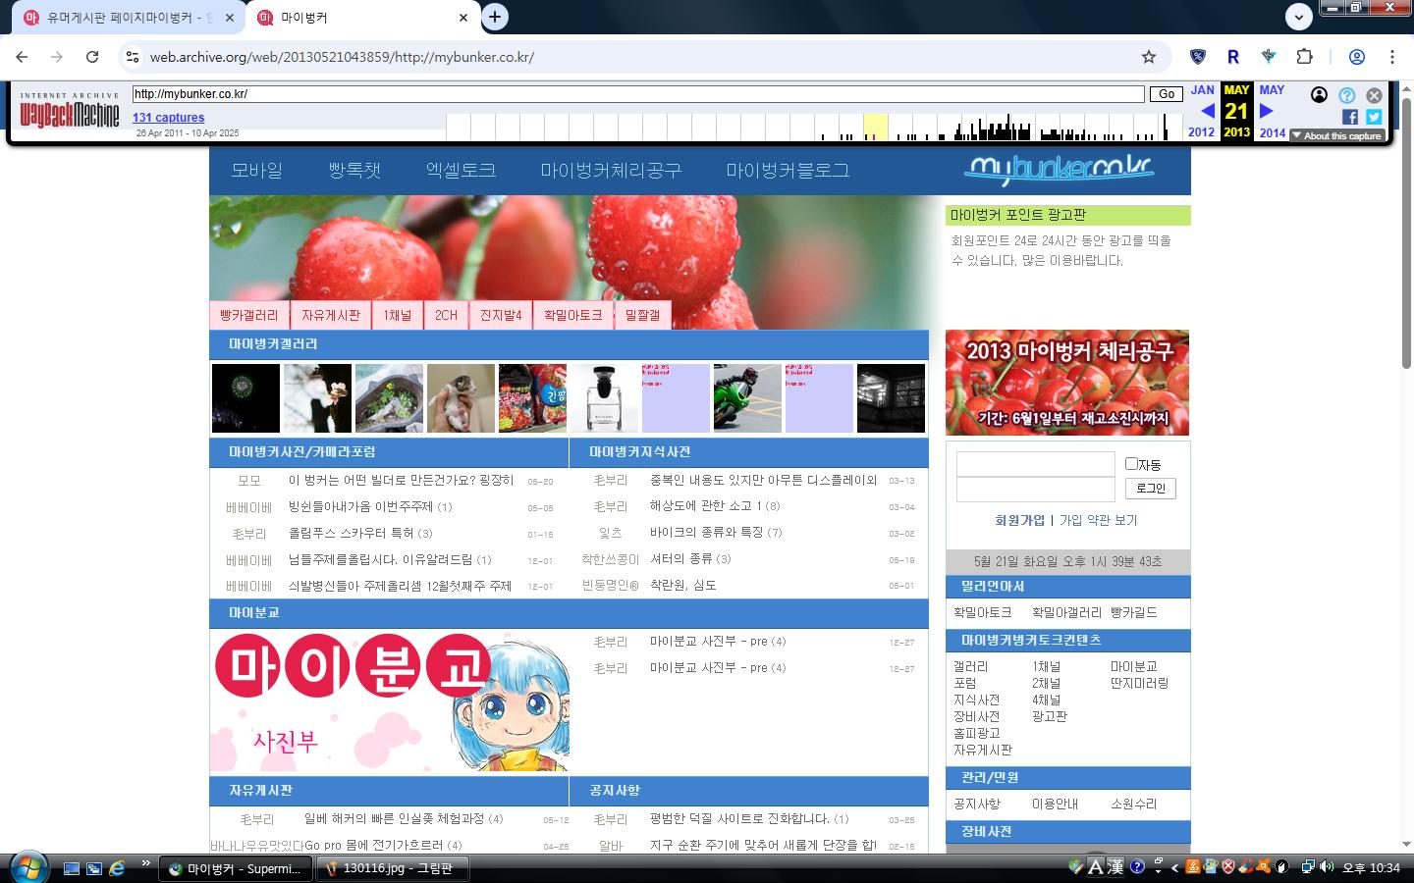Click the Wayback Machine Twitter share icon
Viewport: 1414px width, 883px height.
(x=1374, y=117)
